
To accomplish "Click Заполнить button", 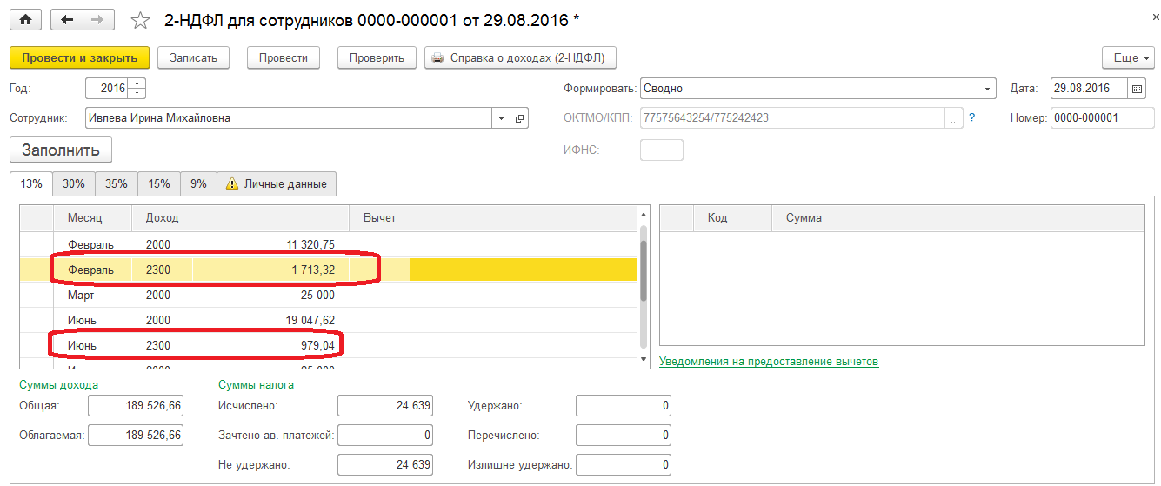I will click(61, 150).
